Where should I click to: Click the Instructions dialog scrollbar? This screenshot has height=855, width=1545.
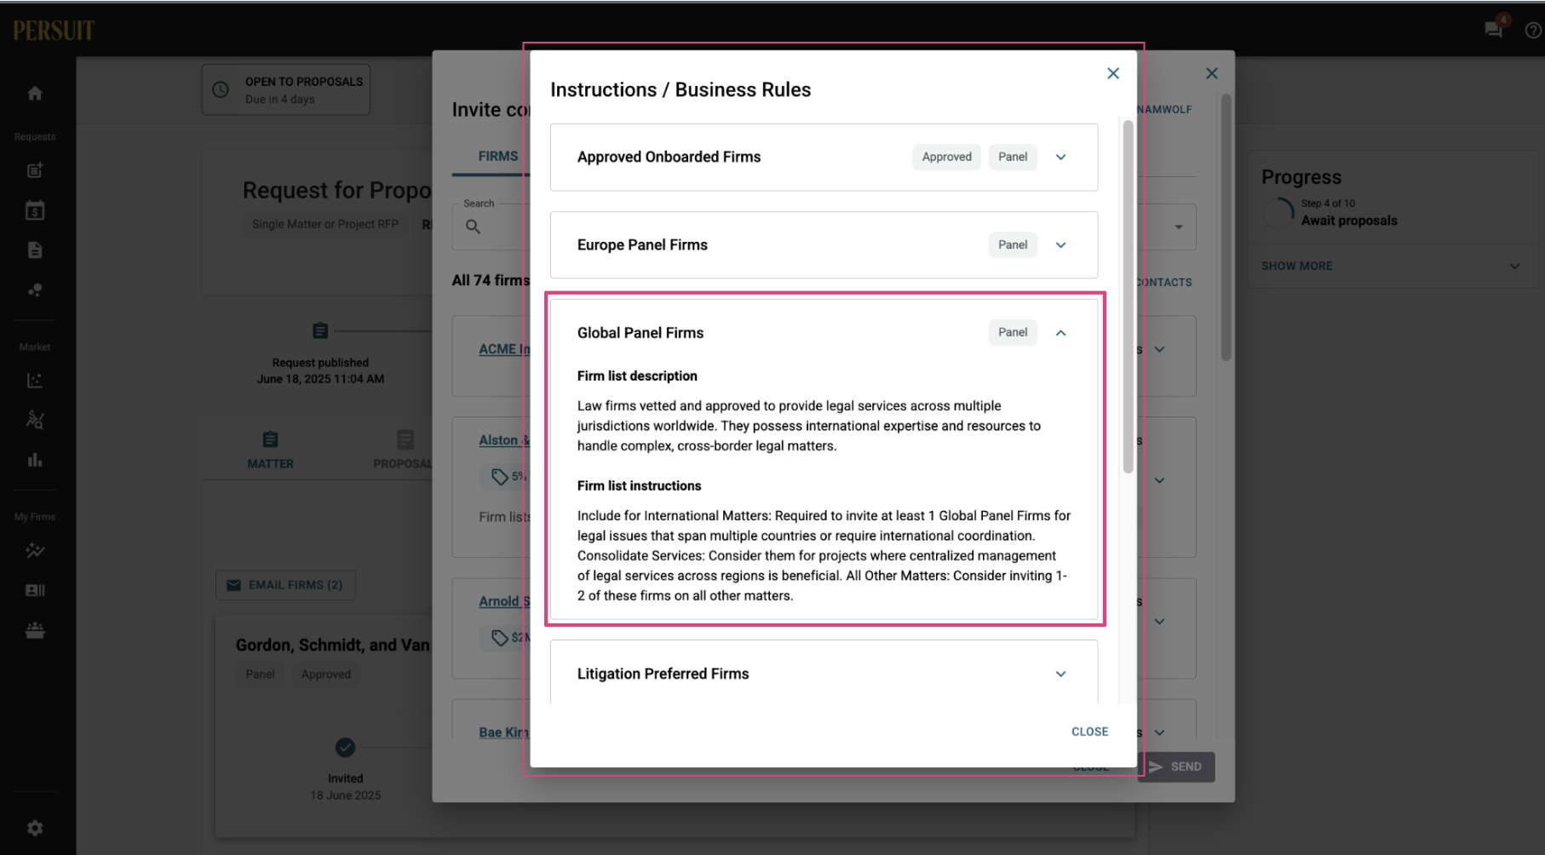pyautogui.click(x=1128, y=297)
